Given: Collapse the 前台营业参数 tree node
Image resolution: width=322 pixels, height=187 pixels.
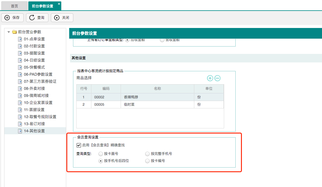Looking at the screenshot, I should click(x=9, y=32).
